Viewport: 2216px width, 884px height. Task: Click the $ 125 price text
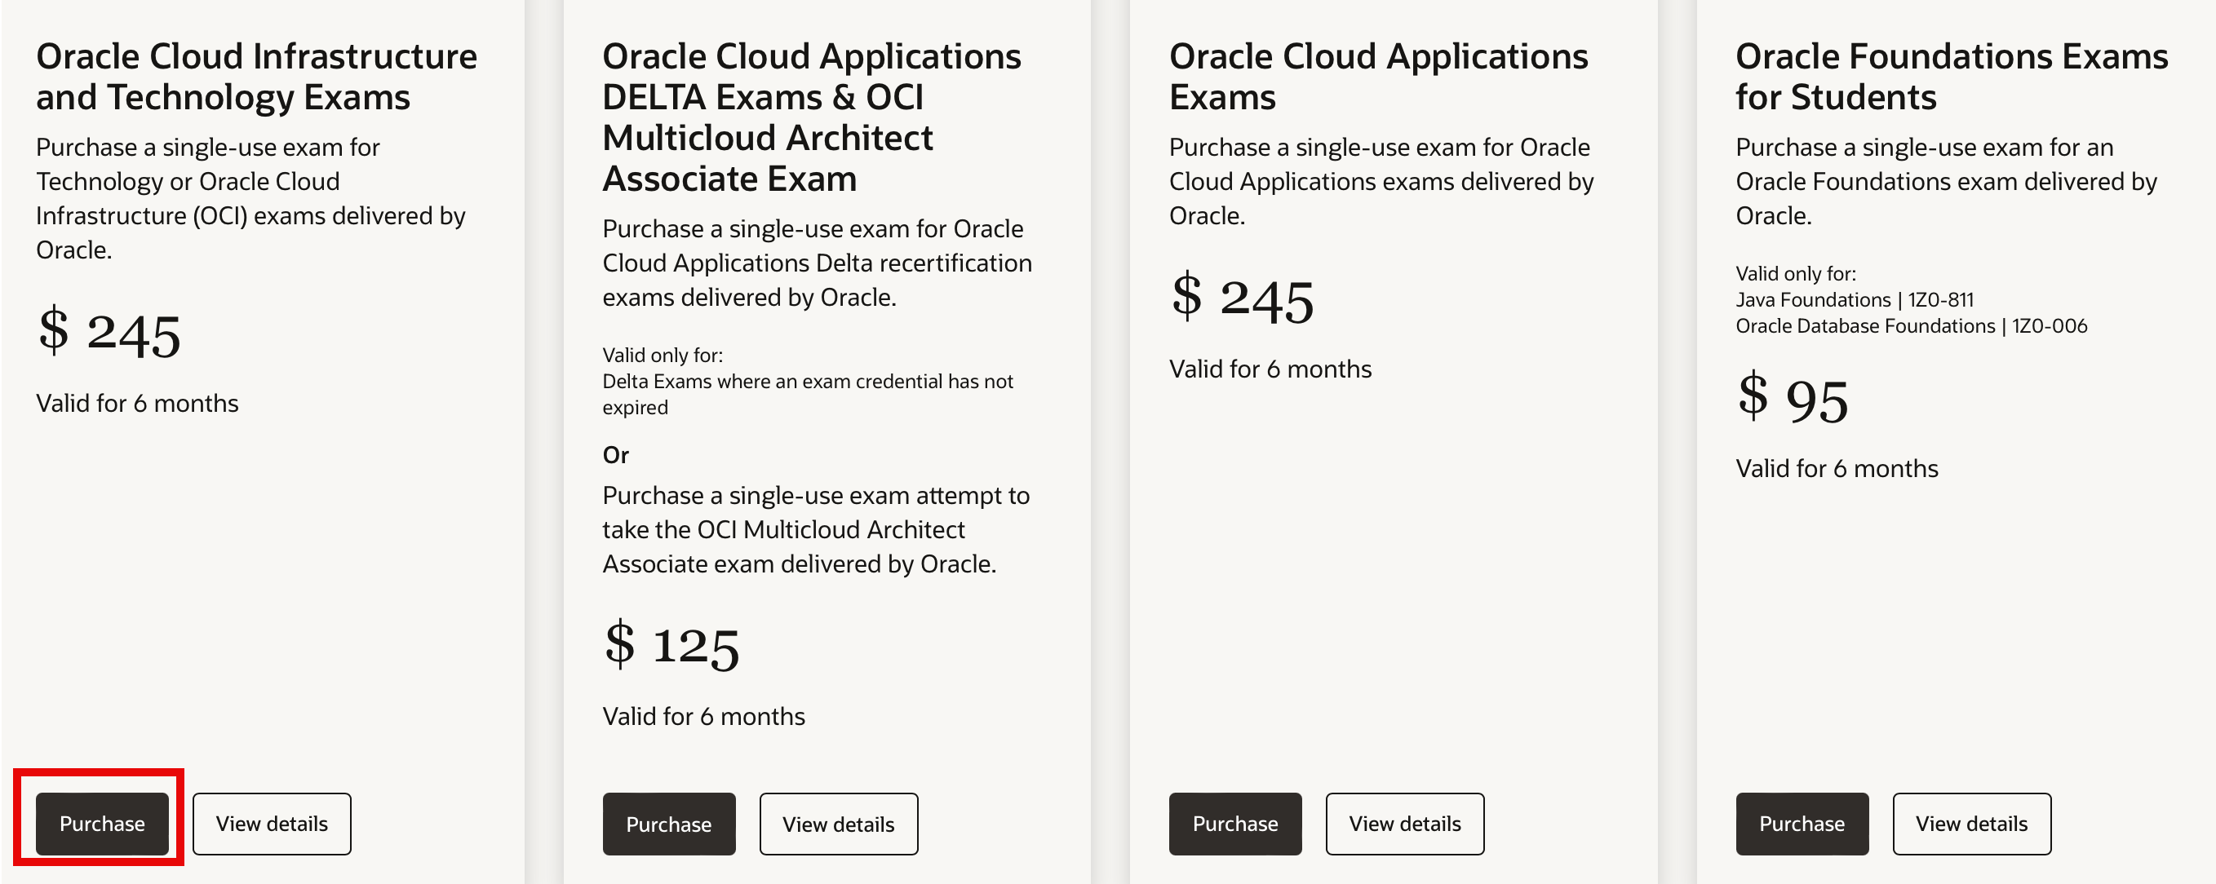[x=671, y=645]
